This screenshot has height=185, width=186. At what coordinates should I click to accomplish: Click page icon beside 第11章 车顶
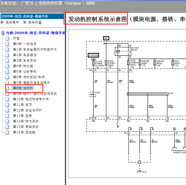point(7,105)
